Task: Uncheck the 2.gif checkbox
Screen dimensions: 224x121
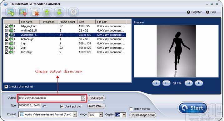Action: (x=7, y=48)
